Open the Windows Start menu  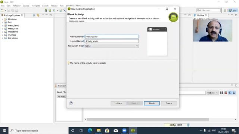pyautogui.click(x=4, y=131)
